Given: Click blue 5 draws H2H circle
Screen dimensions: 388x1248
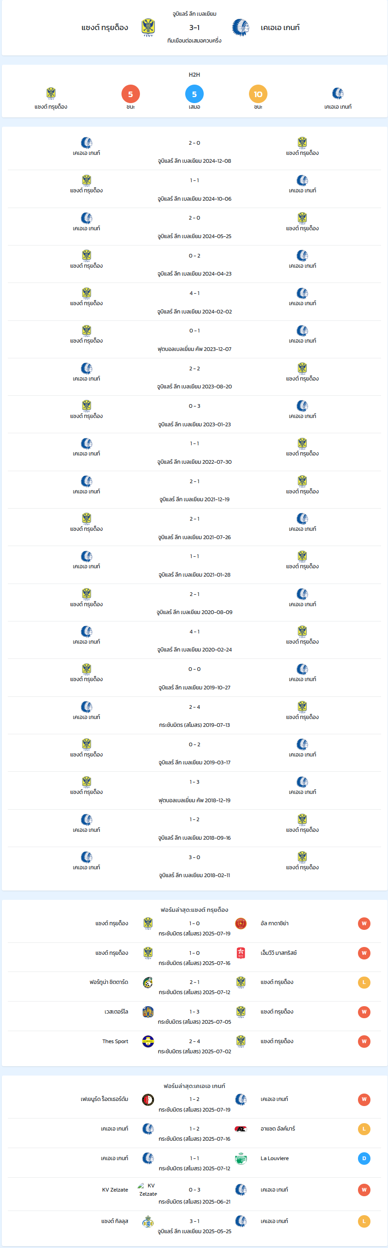Looking at the screenshot, I should 194,94.
